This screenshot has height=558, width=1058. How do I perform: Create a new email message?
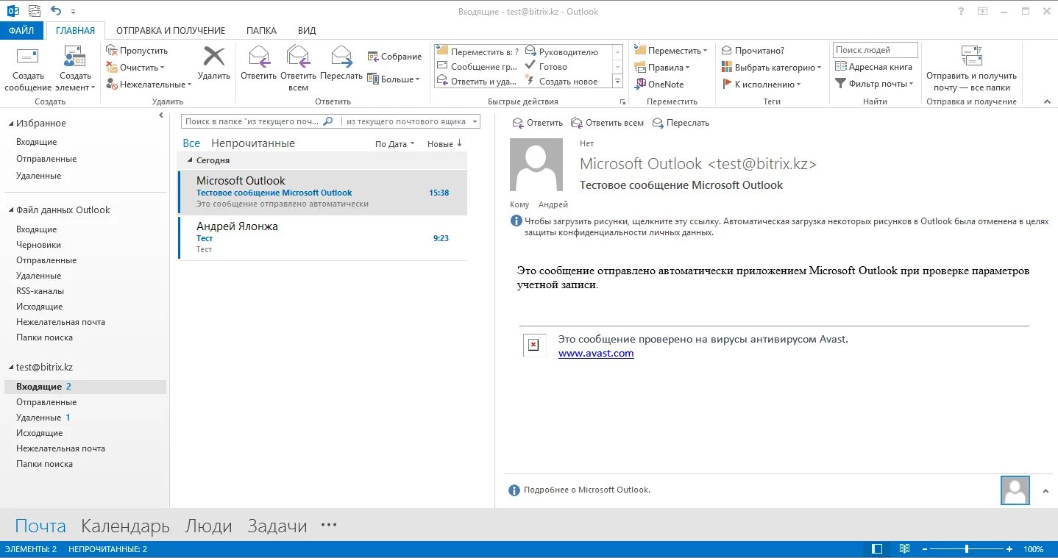(28, 69)
